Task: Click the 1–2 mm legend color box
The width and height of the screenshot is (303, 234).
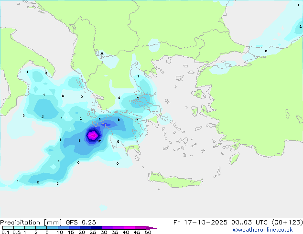Action: (x=30, y=228)
